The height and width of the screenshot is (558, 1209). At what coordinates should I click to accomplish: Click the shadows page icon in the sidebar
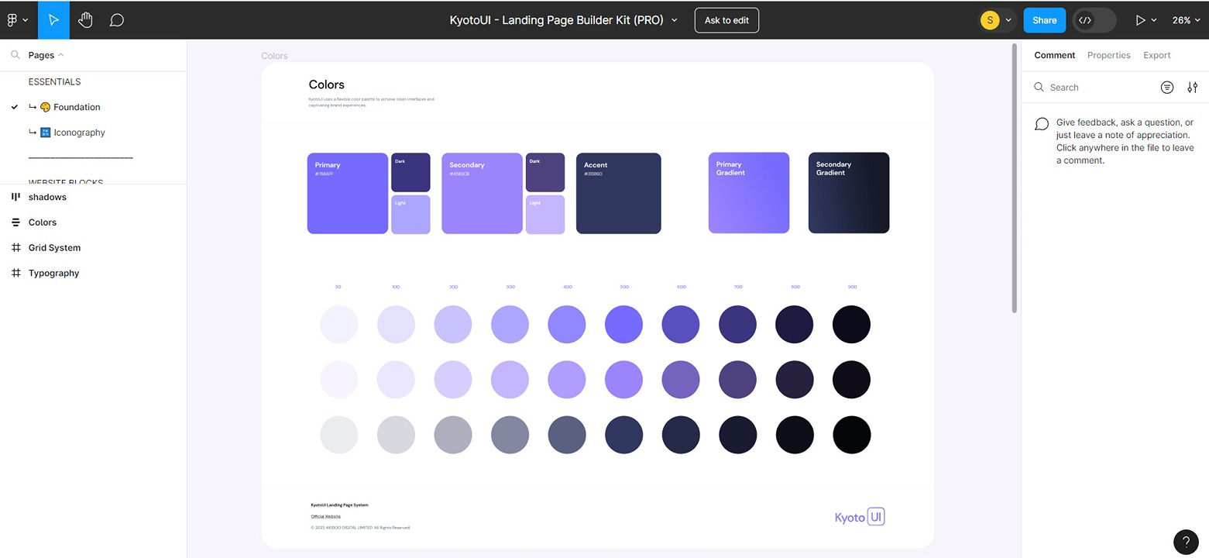tap(15, 196)
